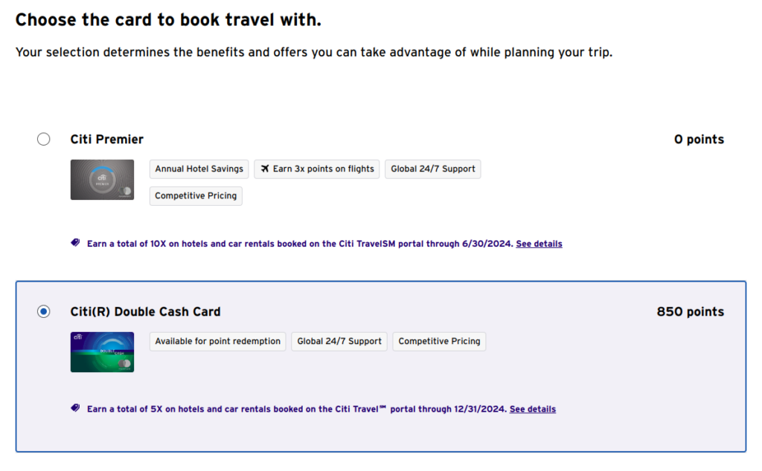The height and width of the screenshot is (471, 762).
Task: Open See details for the 10X offer
Action: [x=539, y=244]
